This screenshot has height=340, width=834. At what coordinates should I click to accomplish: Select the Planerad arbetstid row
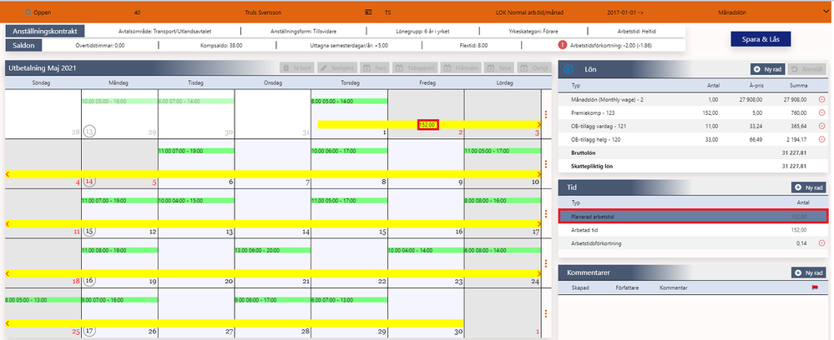point(693,216)
